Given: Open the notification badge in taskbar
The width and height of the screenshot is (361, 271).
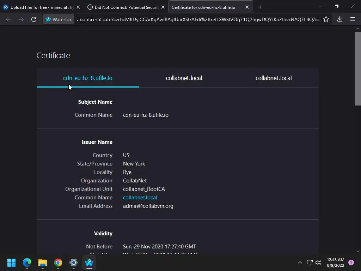Looking at the screenshot, I should point(351,263).
